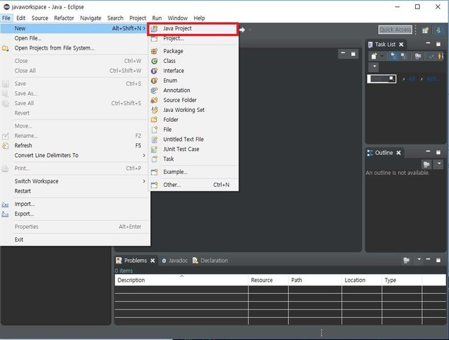Click the JUnit Test Case icon

pyautogui.click(x=154, y=149)
